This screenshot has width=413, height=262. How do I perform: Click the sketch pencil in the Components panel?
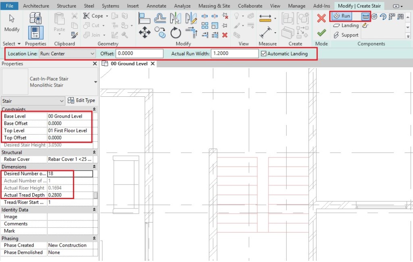[x=365, y=25]
